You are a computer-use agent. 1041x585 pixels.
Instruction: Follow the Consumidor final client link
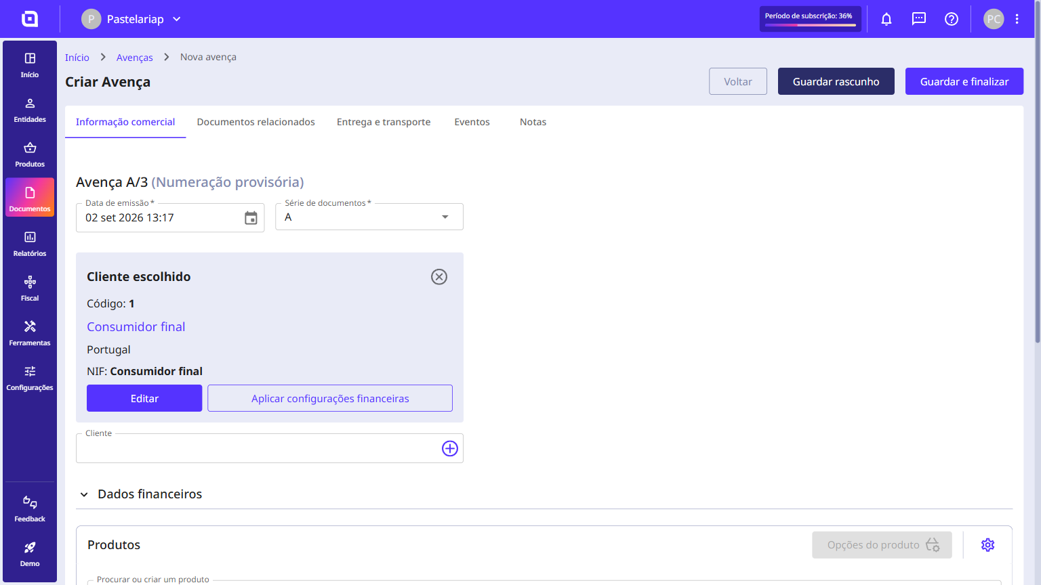pyautogui.click(x=136, y=327)
